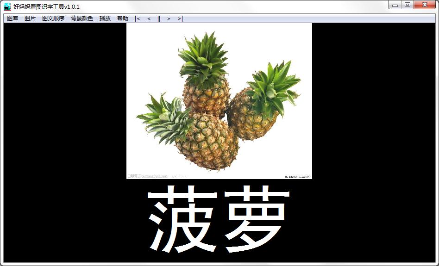The height and width of the screenshot is (266, 439).
Task: Open the 播放 menu
Action: point(105,19)
